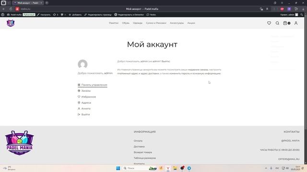Open Адреса in account sidebar
Image resolution: width=307 pixels, height=172 pixels.
click(x=84, y=103)
